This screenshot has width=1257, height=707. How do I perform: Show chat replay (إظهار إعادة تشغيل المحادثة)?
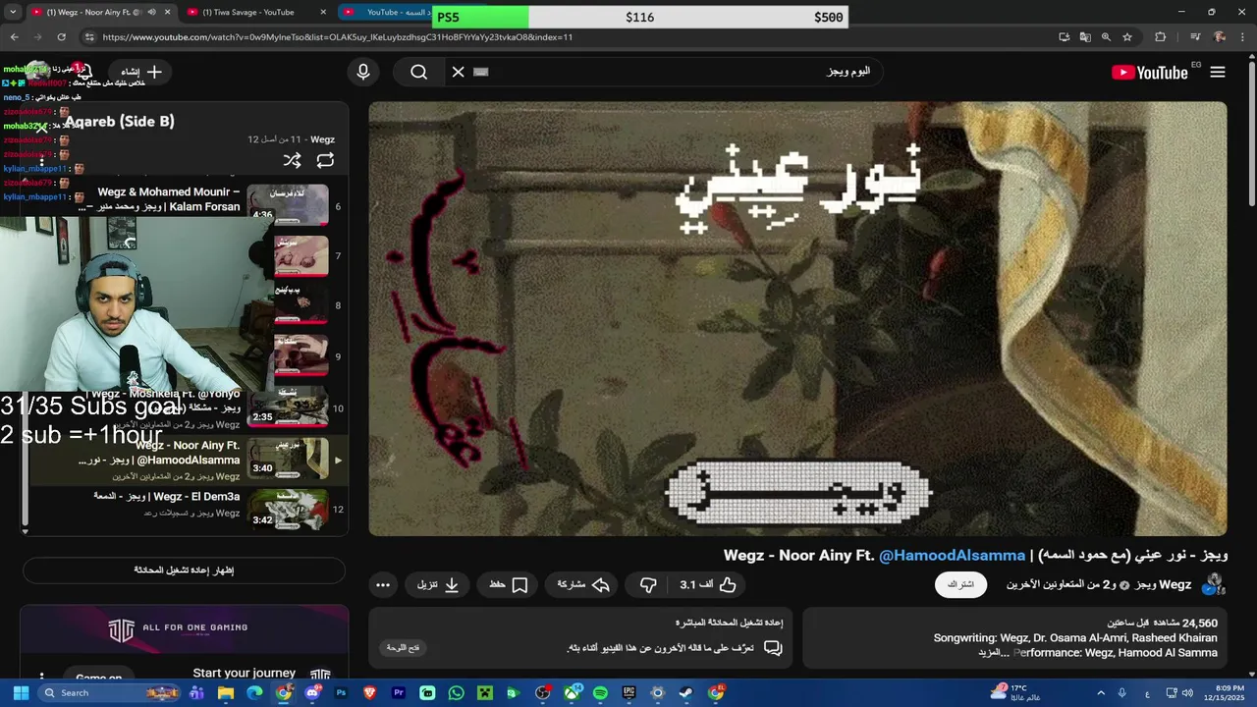click(x=184, y=570)
